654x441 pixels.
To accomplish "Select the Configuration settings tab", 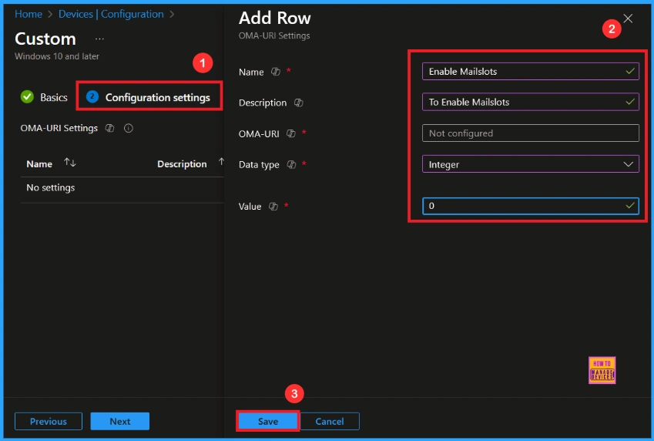I will tap(149, 97).
